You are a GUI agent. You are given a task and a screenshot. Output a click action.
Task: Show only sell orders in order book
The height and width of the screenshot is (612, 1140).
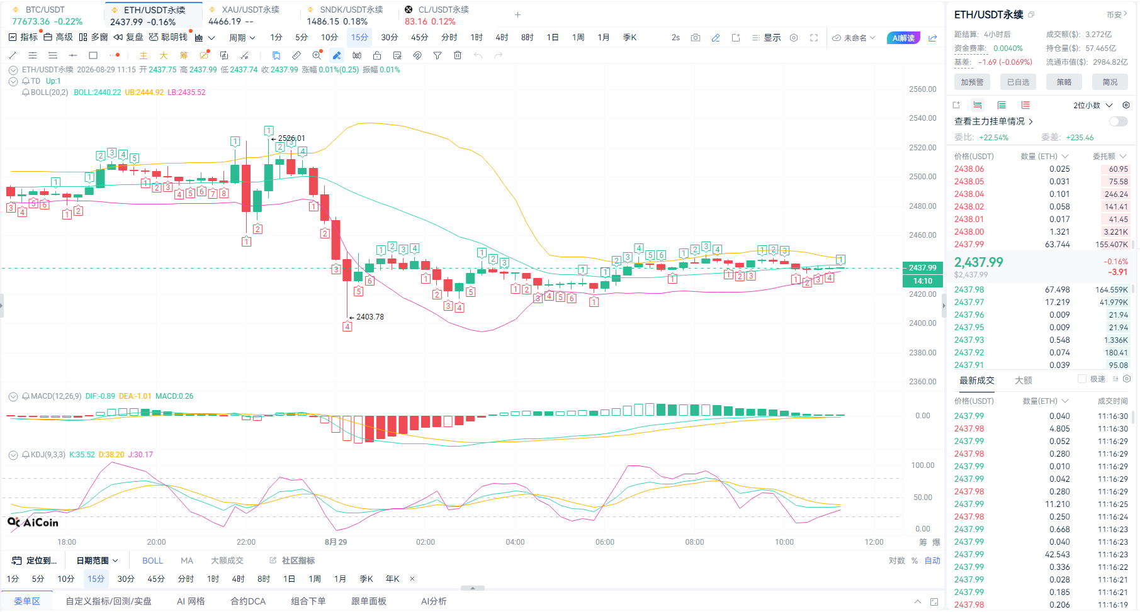click(x=1025, y=105)
